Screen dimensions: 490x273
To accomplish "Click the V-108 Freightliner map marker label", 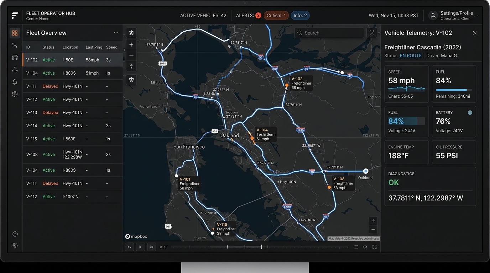I will [343, 183].
